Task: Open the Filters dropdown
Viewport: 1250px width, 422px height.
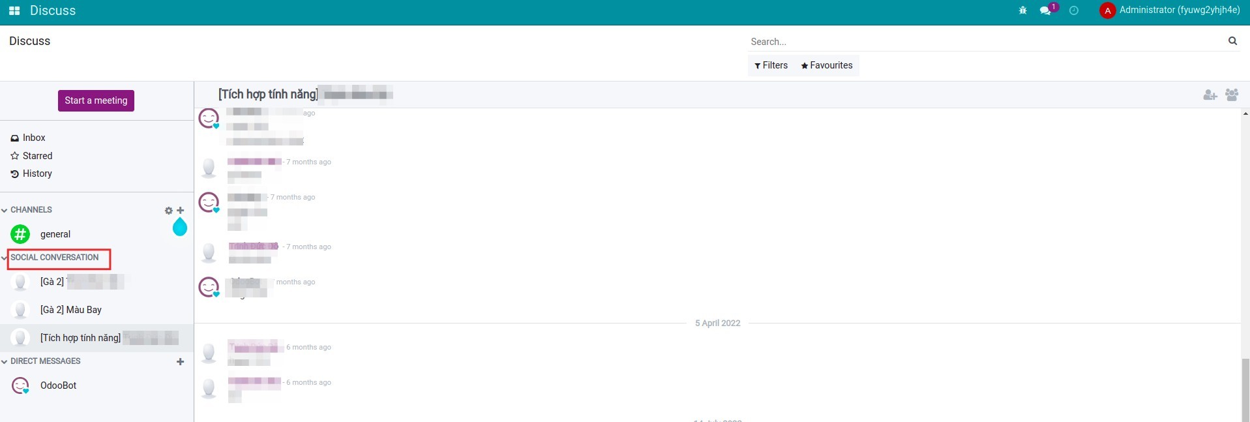Action: click(771, 65)
